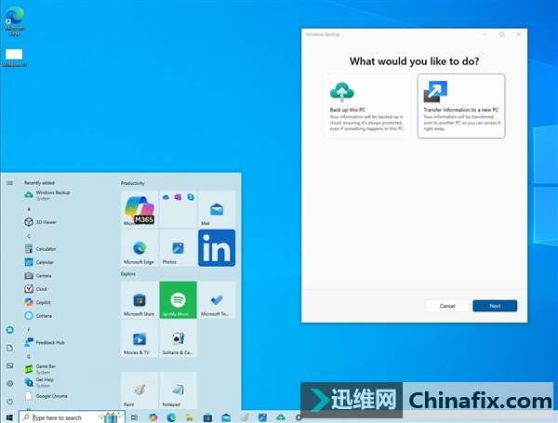Open the Microsoft Store tile

(139, 300)
